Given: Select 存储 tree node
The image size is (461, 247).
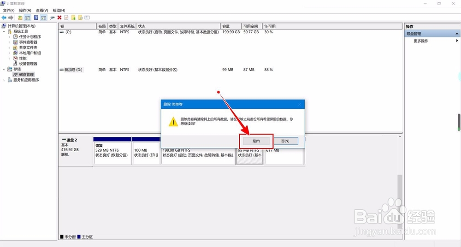Looking at the screenshot, I should [17, 69].
